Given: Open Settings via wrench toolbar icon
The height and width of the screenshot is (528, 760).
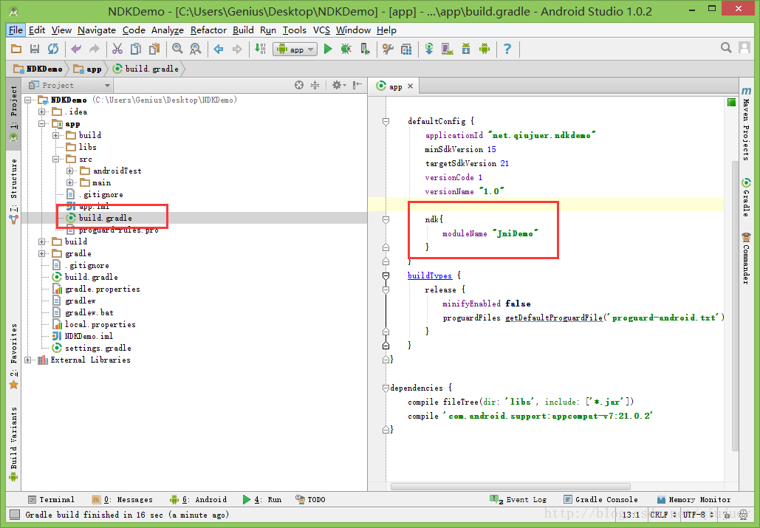Looking at the screenshot, I should point(388,49).
